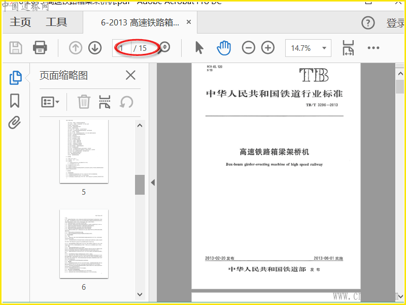Open the attachments paperclip panel
This screenshot has height=305, width=406.
coord(15,123)
